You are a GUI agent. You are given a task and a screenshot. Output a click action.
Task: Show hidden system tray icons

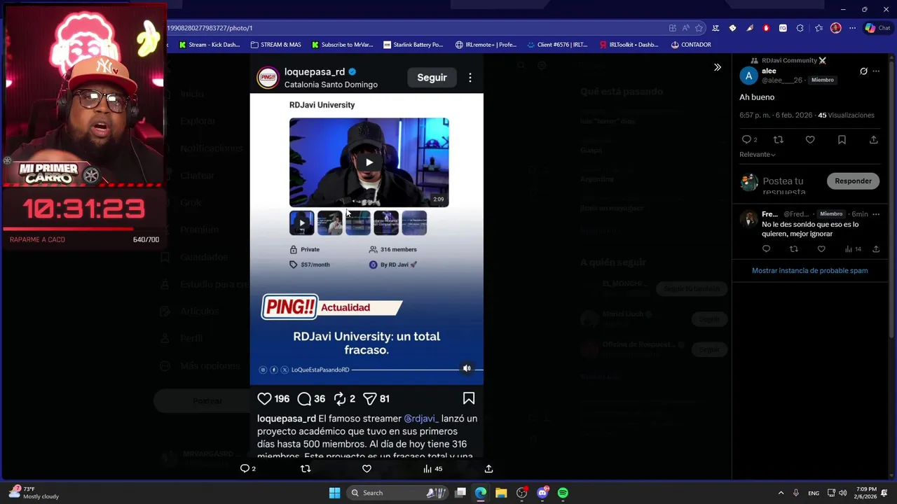coord(781,493)
